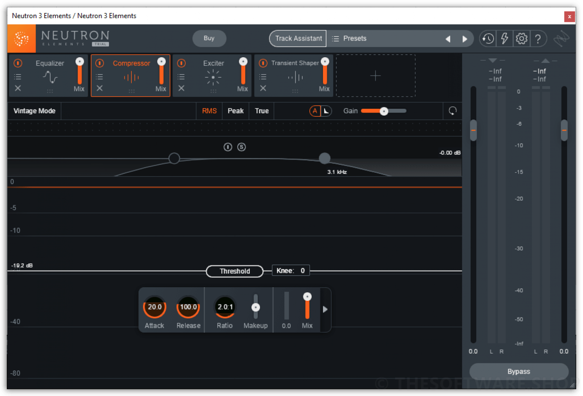
Task: Click the iZotope orange logo
Action: pyautogui.click(x=21, y=39)
